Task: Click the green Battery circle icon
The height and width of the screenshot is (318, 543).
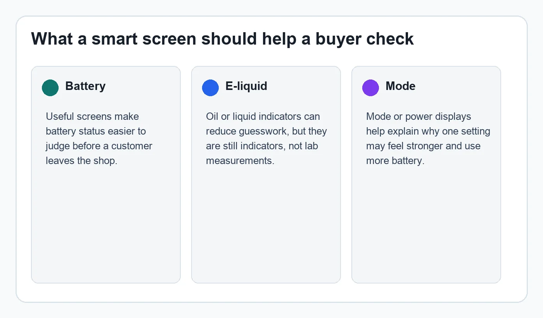Action: (50, 88)
